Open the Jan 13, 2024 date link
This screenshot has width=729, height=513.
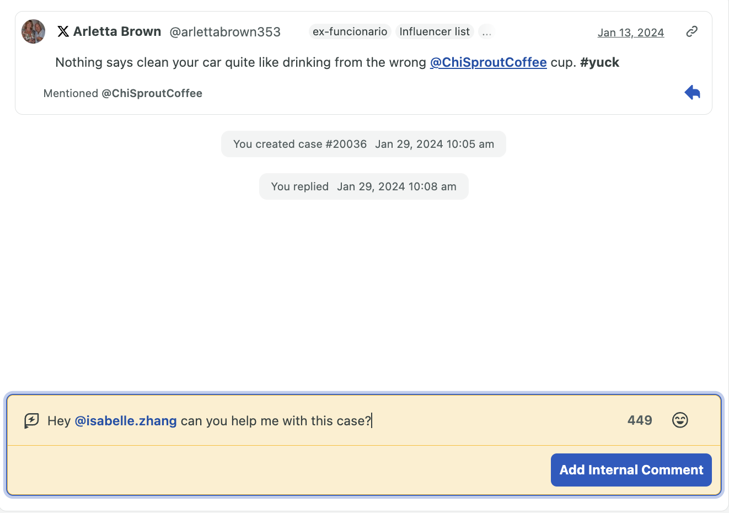tap(631, 33)
